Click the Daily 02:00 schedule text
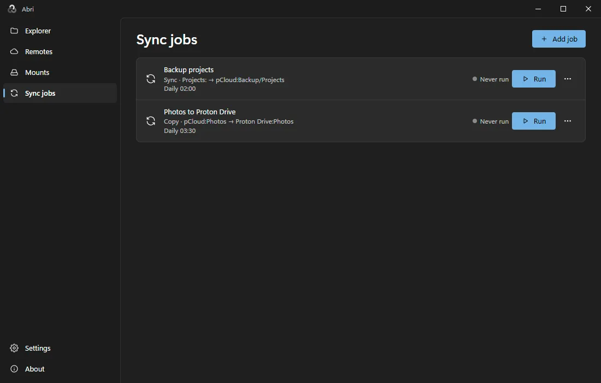This screenshot has height=383, width=601. pos(180,89)
